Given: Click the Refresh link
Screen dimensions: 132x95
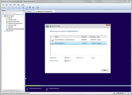Looking at the screenshot, I should (x=53, y=58).
